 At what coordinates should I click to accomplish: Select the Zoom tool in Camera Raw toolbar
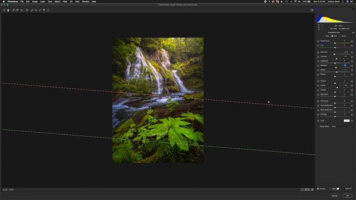point(4,10)
